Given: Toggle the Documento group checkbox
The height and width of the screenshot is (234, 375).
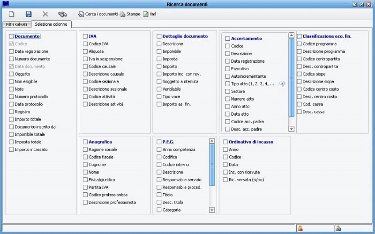Looking at the screenshot, I should [x=11, y=37].
